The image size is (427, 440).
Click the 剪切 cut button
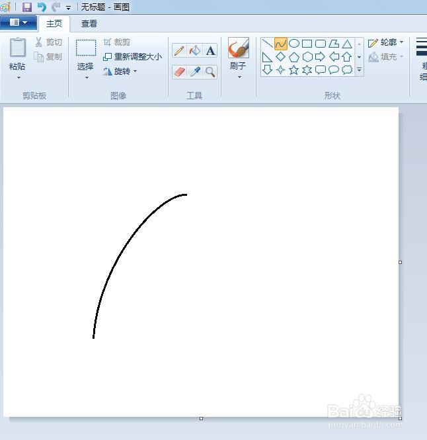48,42
